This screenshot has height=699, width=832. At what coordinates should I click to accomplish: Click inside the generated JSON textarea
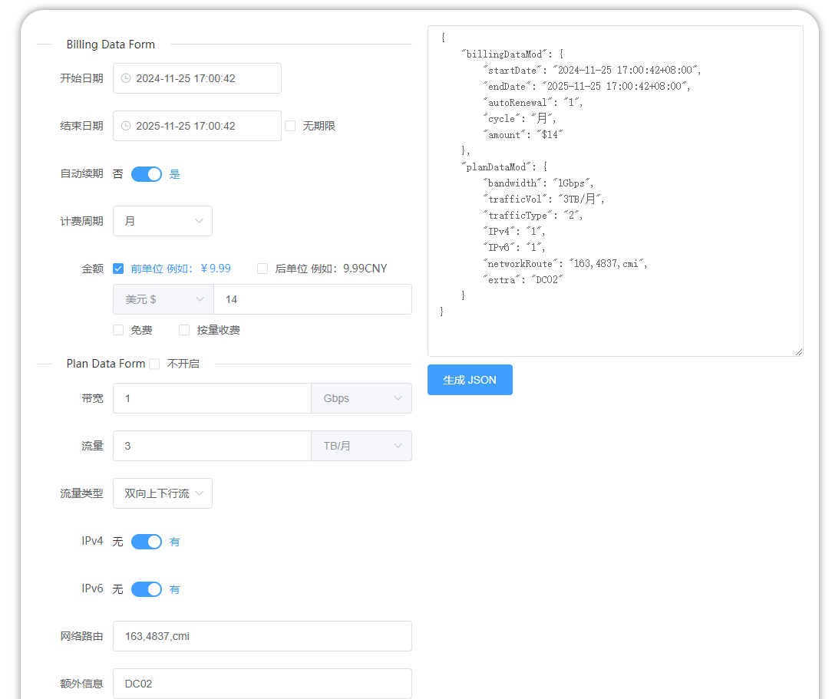(614, 192)
